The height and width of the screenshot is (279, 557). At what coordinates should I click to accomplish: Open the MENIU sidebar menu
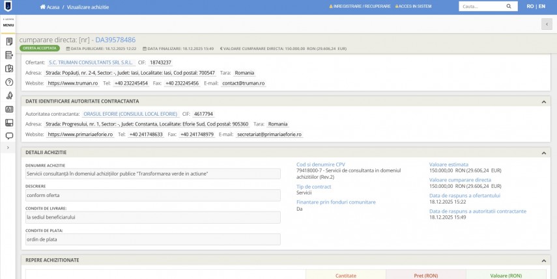point(8,24)
